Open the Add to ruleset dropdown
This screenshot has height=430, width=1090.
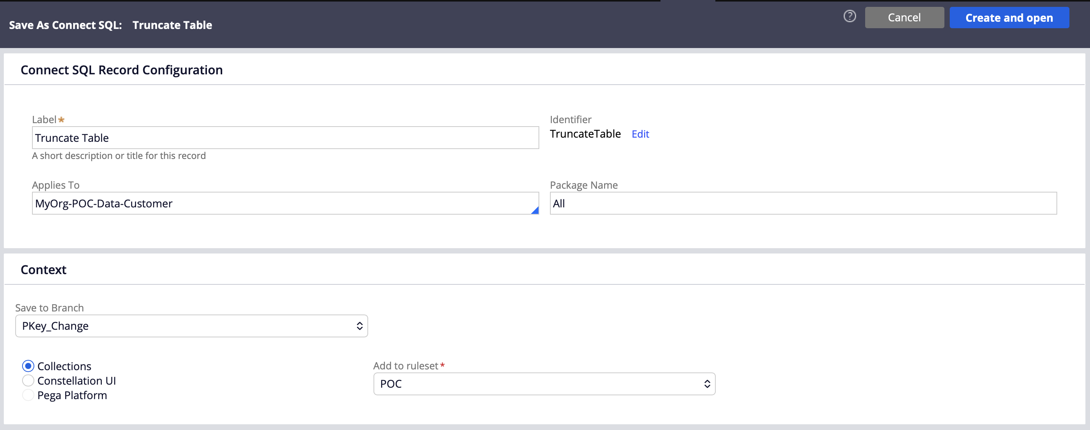click(x=544, y=384)
